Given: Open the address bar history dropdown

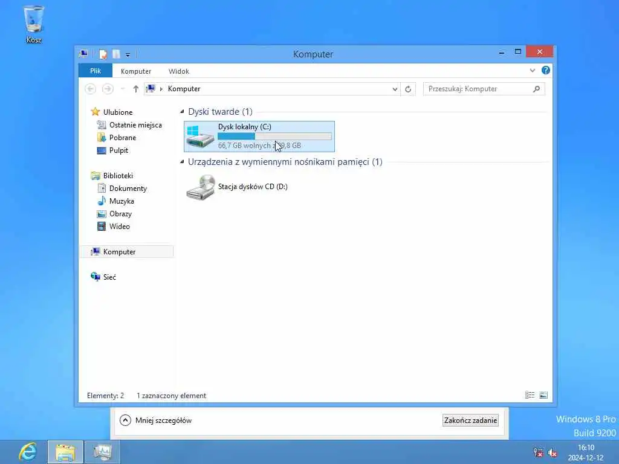Looking at the screenshot, I should pyautogui.click(x=395, y=89).
